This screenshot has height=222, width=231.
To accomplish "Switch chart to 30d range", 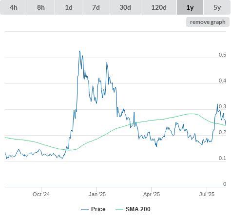I will pos(125,7).
